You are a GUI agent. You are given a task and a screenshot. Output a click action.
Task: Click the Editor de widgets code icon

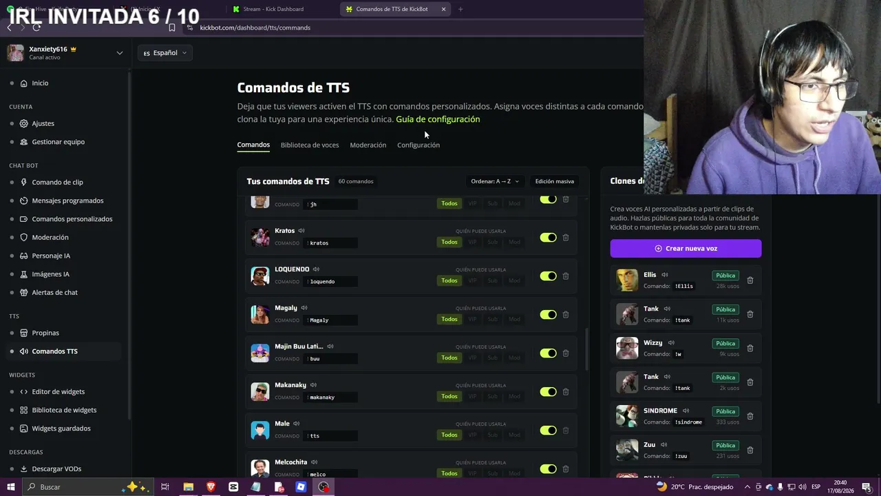23,392
